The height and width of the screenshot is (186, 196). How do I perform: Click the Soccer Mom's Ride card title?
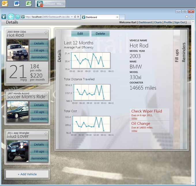click(26, 97)
